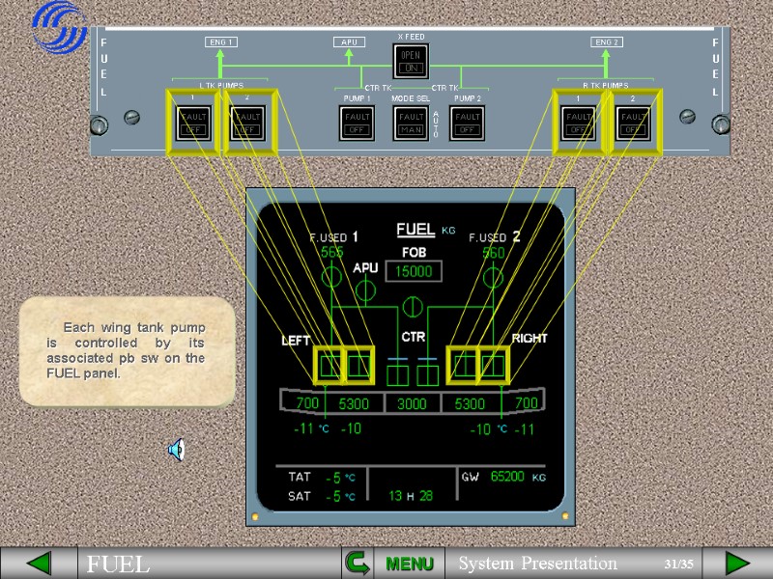Open the MENU button
The width and height of the screenshot is (773, 579).
click(x=409, y=564)
